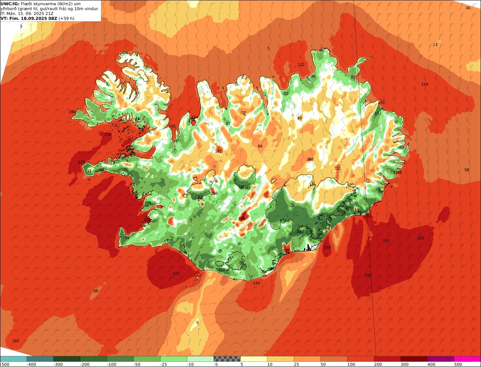Click the pale swatch between -10 and -5

point(200,359)
